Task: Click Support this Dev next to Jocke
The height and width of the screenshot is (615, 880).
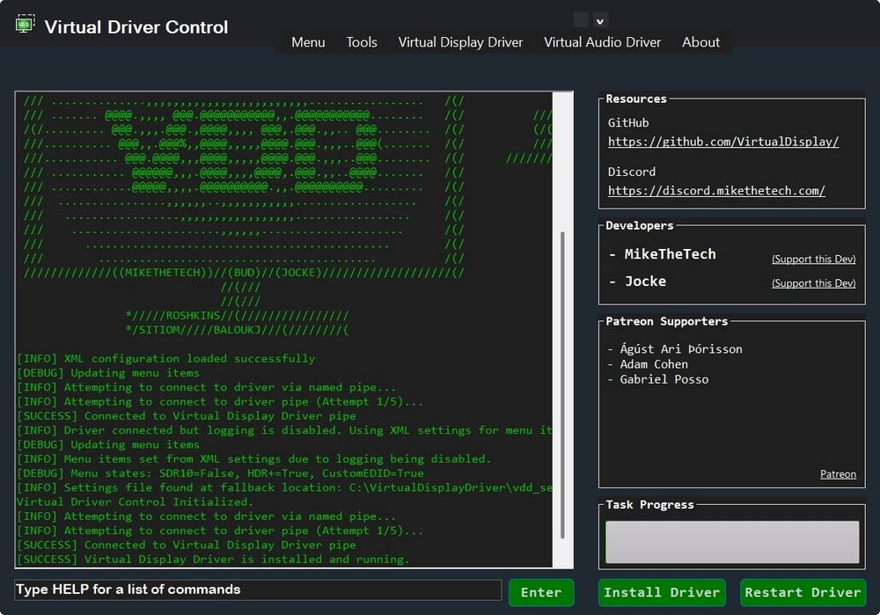Action: pyautogui.click(x=814, y=282)
